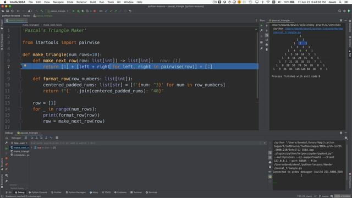The image size is (352, 198).
Task: Open the Python Packages tool window
Action: (x=76, y=193)
